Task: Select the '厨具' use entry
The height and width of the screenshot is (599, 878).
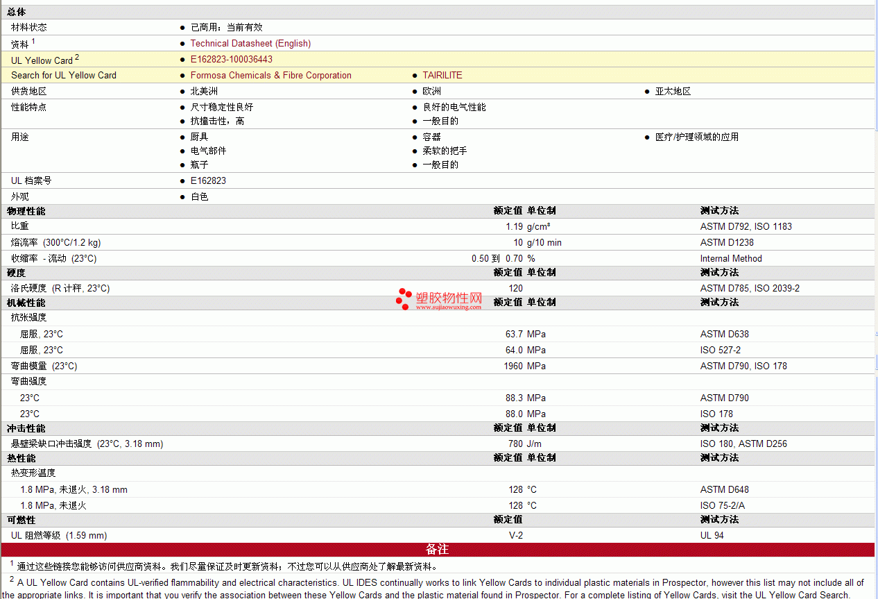Action: click(200, 137)
